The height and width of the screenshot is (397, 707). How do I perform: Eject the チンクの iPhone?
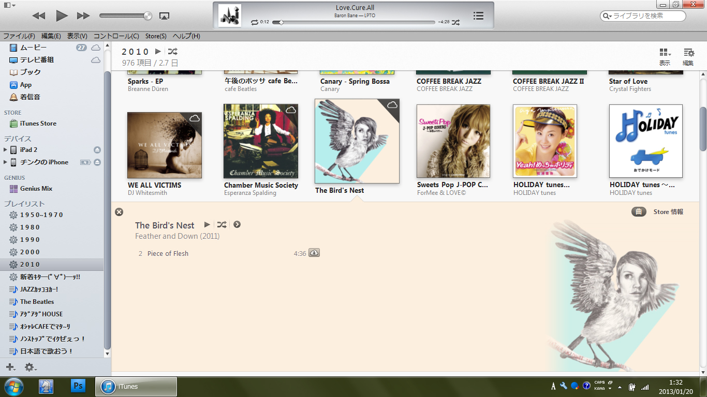[97, 162]
